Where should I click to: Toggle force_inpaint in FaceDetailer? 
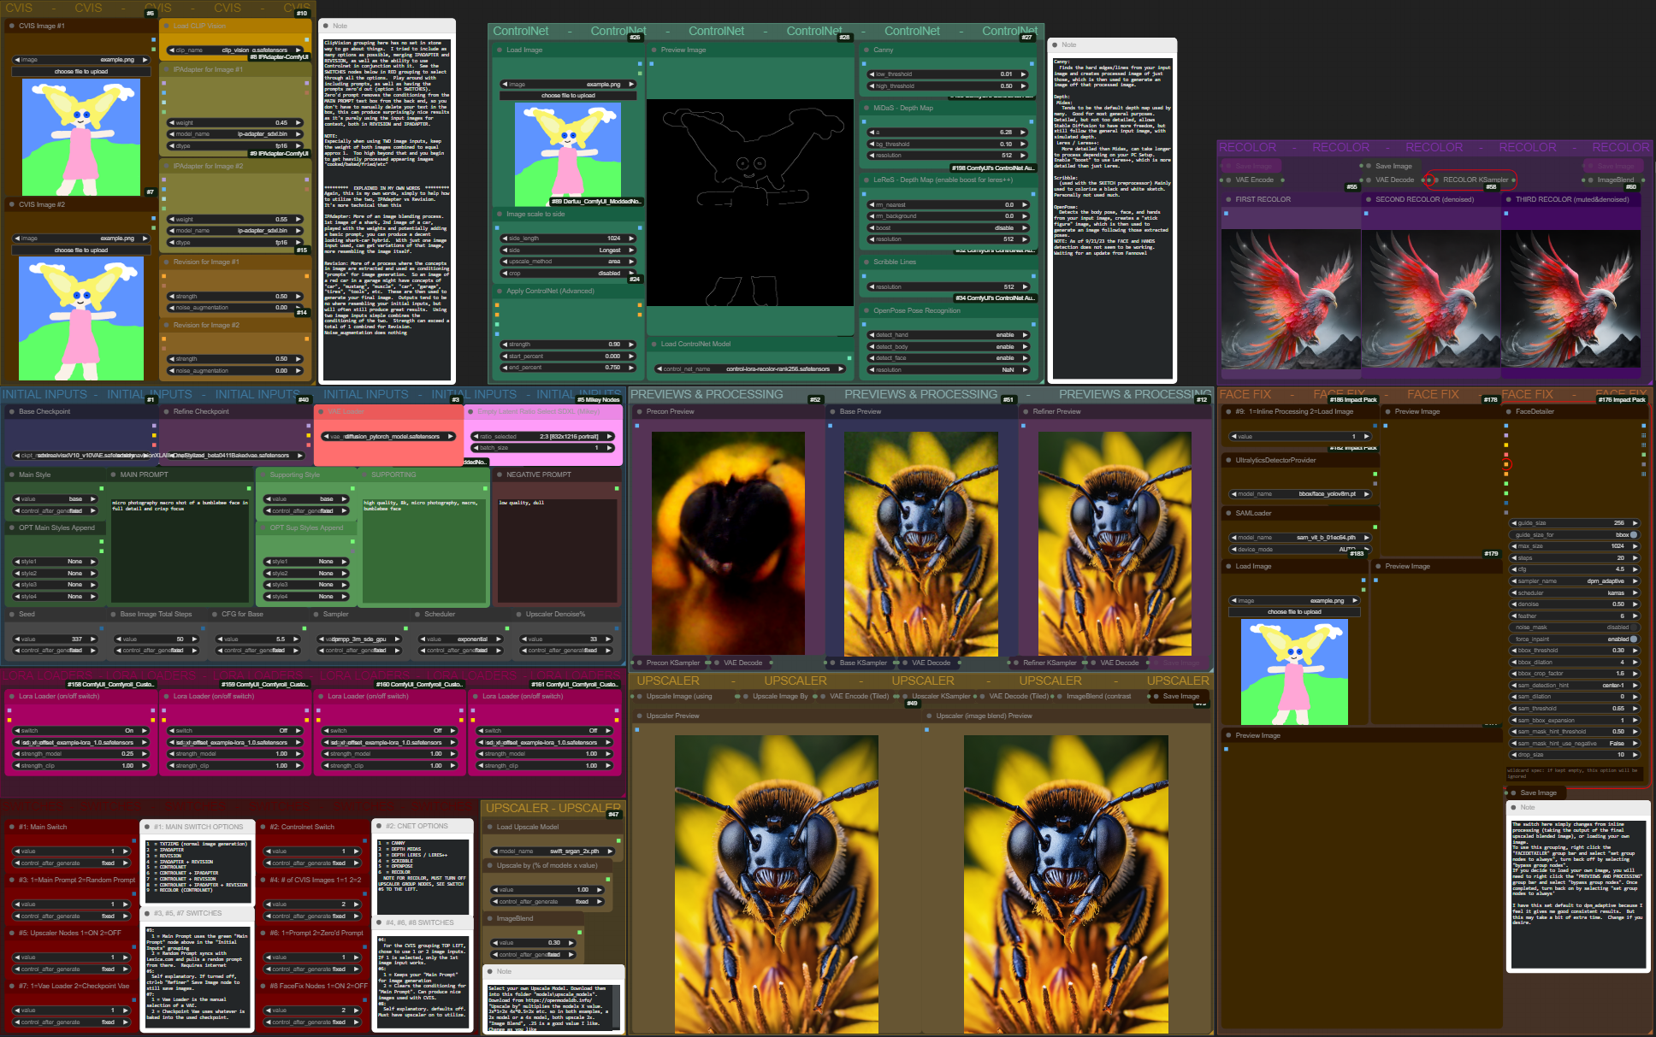(x=1633, y=639)
